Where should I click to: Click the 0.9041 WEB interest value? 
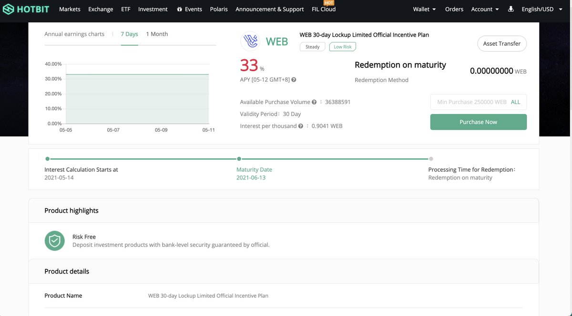[x=327, y=126]
